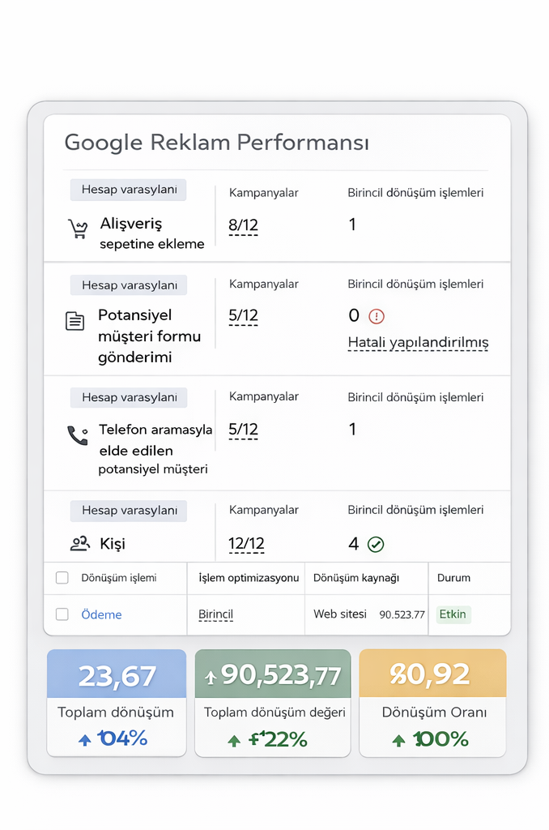
Task: Click the red misconfiguration warning icon
Action: pyautogui.click(x=376, y=317)
